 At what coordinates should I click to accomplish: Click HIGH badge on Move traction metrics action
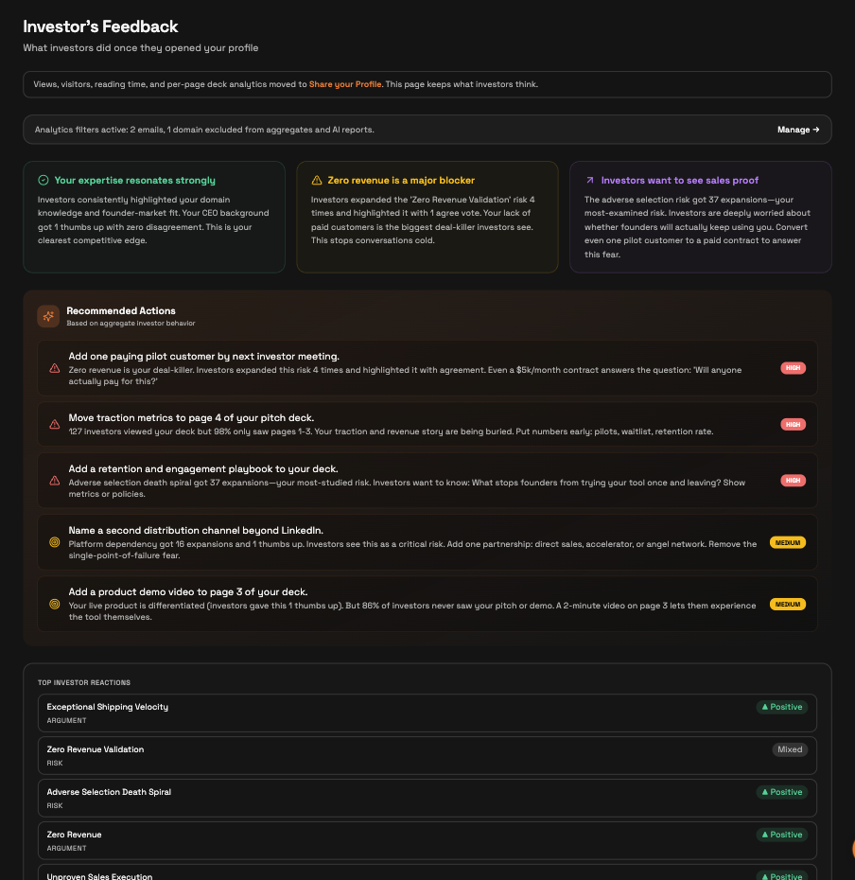(793, 424)
